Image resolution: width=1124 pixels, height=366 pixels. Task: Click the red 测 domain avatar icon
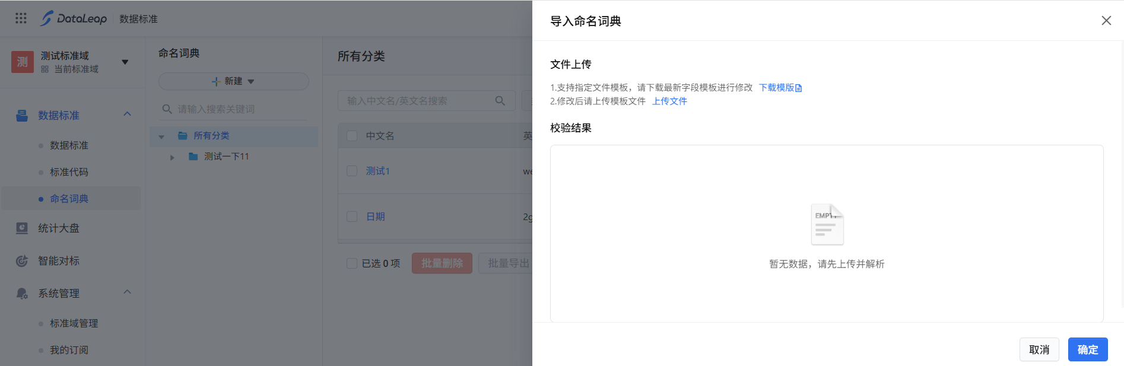(22, 62)
